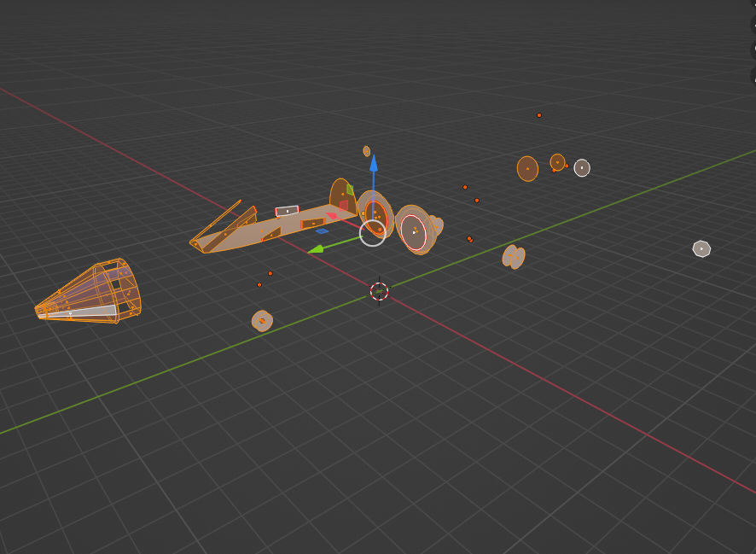Click the small red plane gizmo square
Viewport: 756px width, 554px height.
(x=344, y=206)
